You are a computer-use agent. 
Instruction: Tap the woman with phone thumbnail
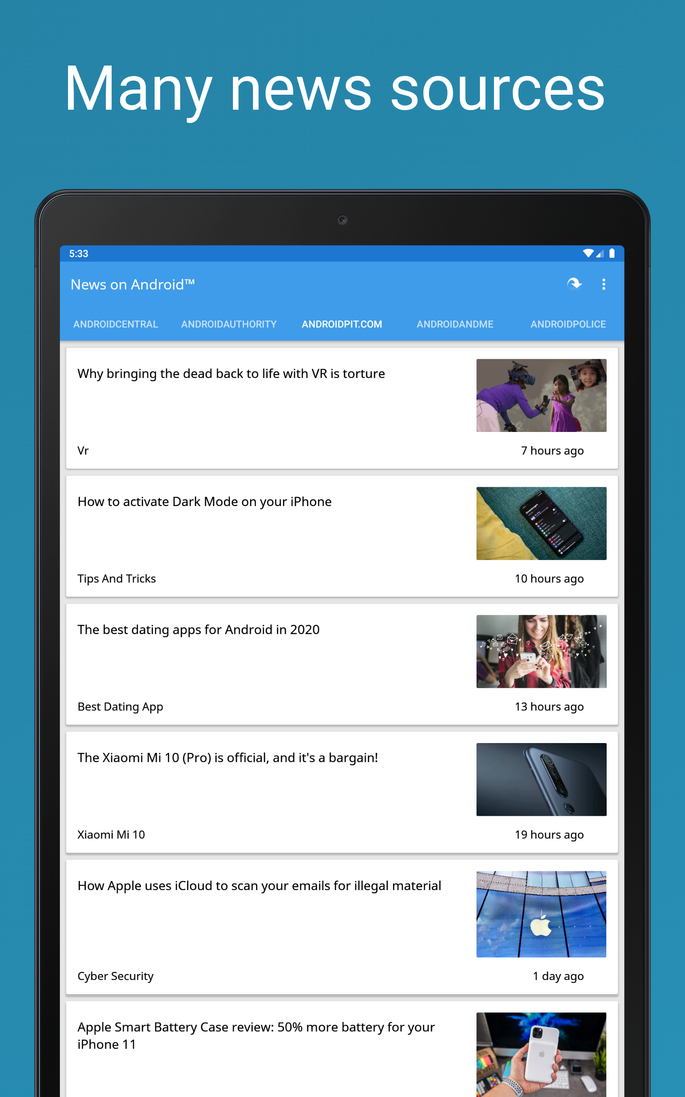(541, 651)
